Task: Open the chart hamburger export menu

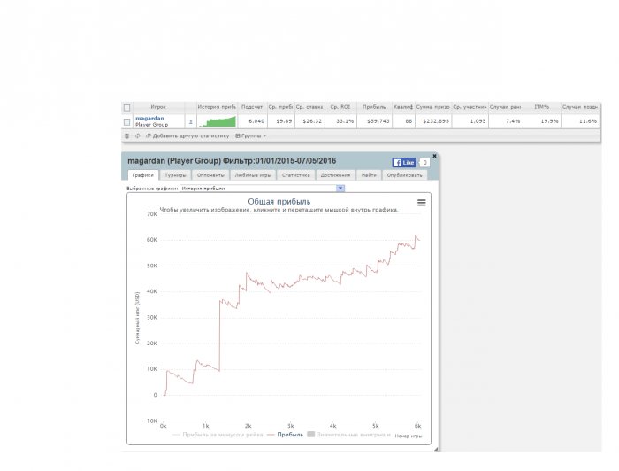Action: point(421,203)
